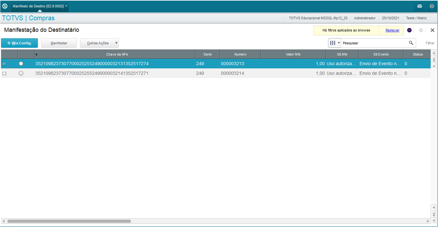Click the number cell 000003213
This screenshot has width=438, height=227.
[233, 64]
